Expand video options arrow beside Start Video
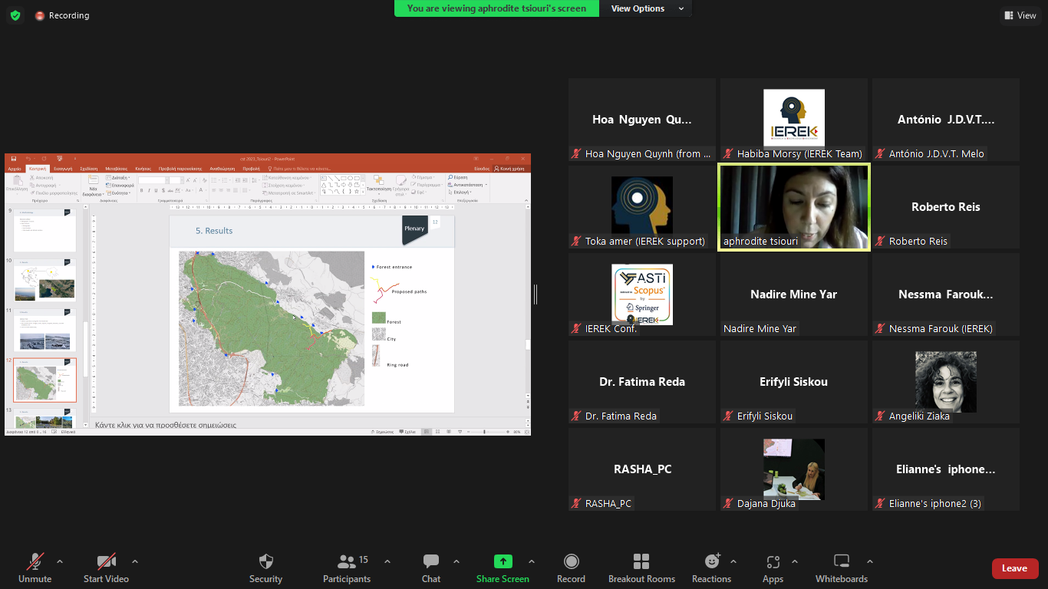Image resolution: width=1048 pixels, height=589 pixels. point(135,561)
